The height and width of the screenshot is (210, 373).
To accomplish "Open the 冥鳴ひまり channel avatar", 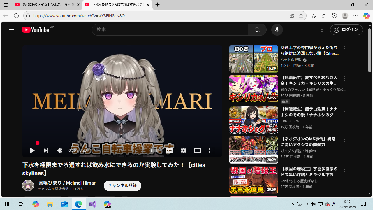I will (28, 185).
